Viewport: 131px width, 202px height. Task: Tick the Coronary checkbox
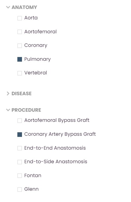coord(20,46)
